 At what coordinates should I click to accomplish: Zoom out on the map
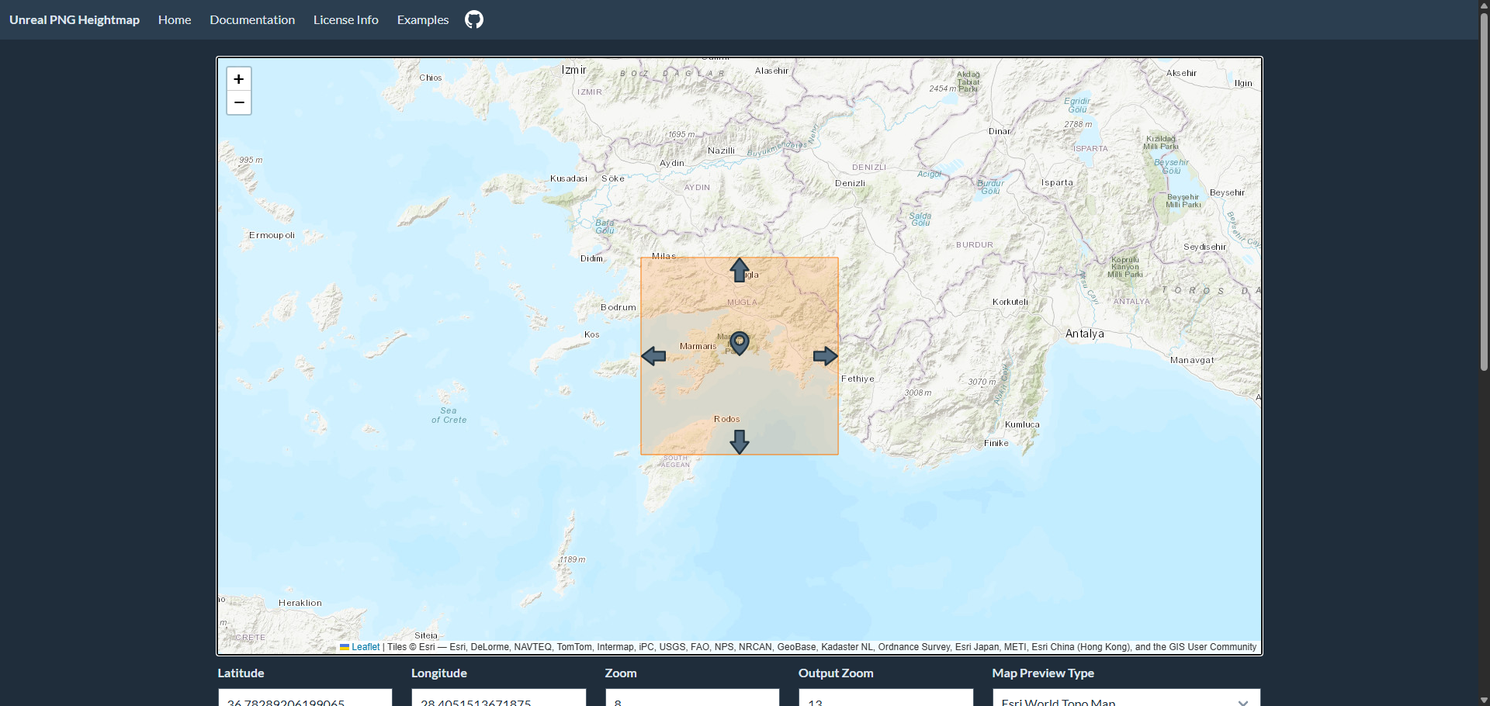(239, 102)
